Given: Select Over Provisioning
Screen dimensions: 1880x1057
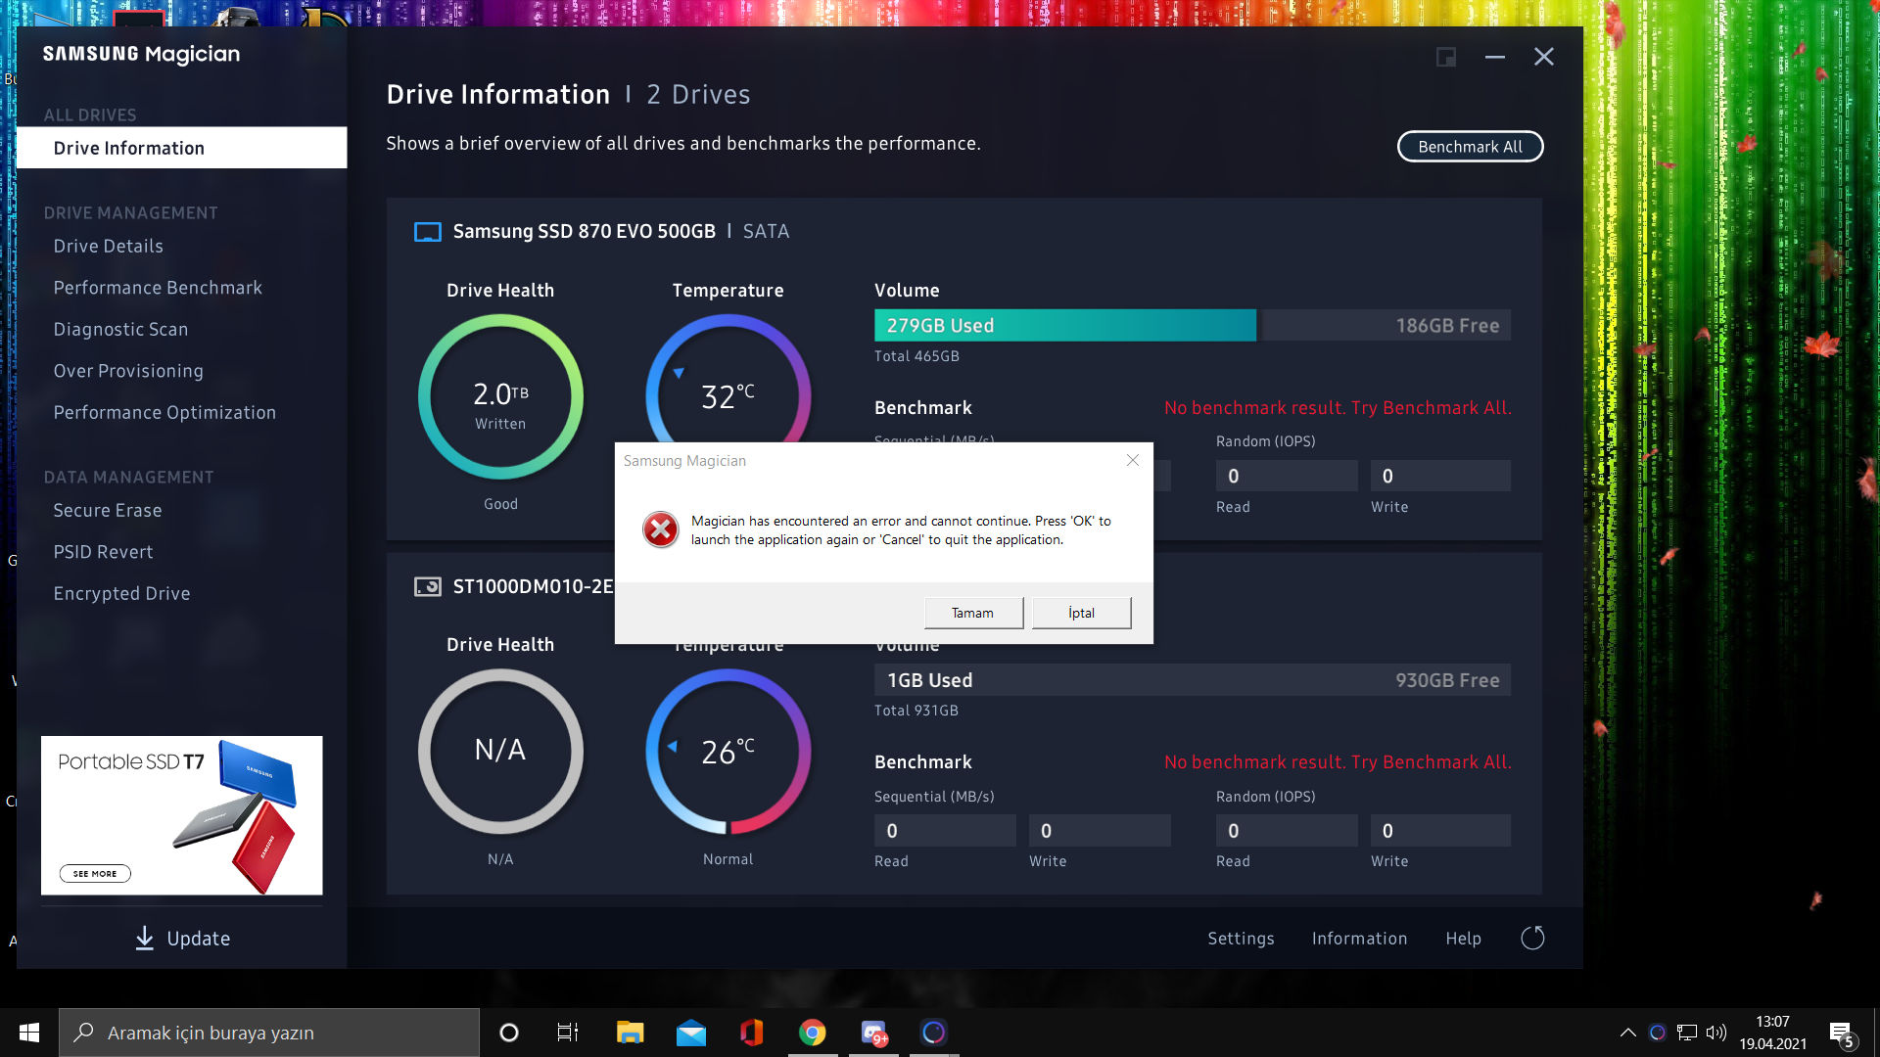Looking at the screenshot, I should pos(128,371).
